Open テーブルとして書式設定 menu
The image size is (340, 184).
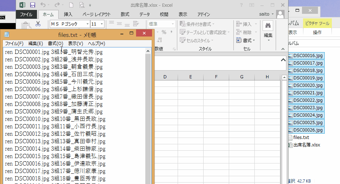point(205,32)
